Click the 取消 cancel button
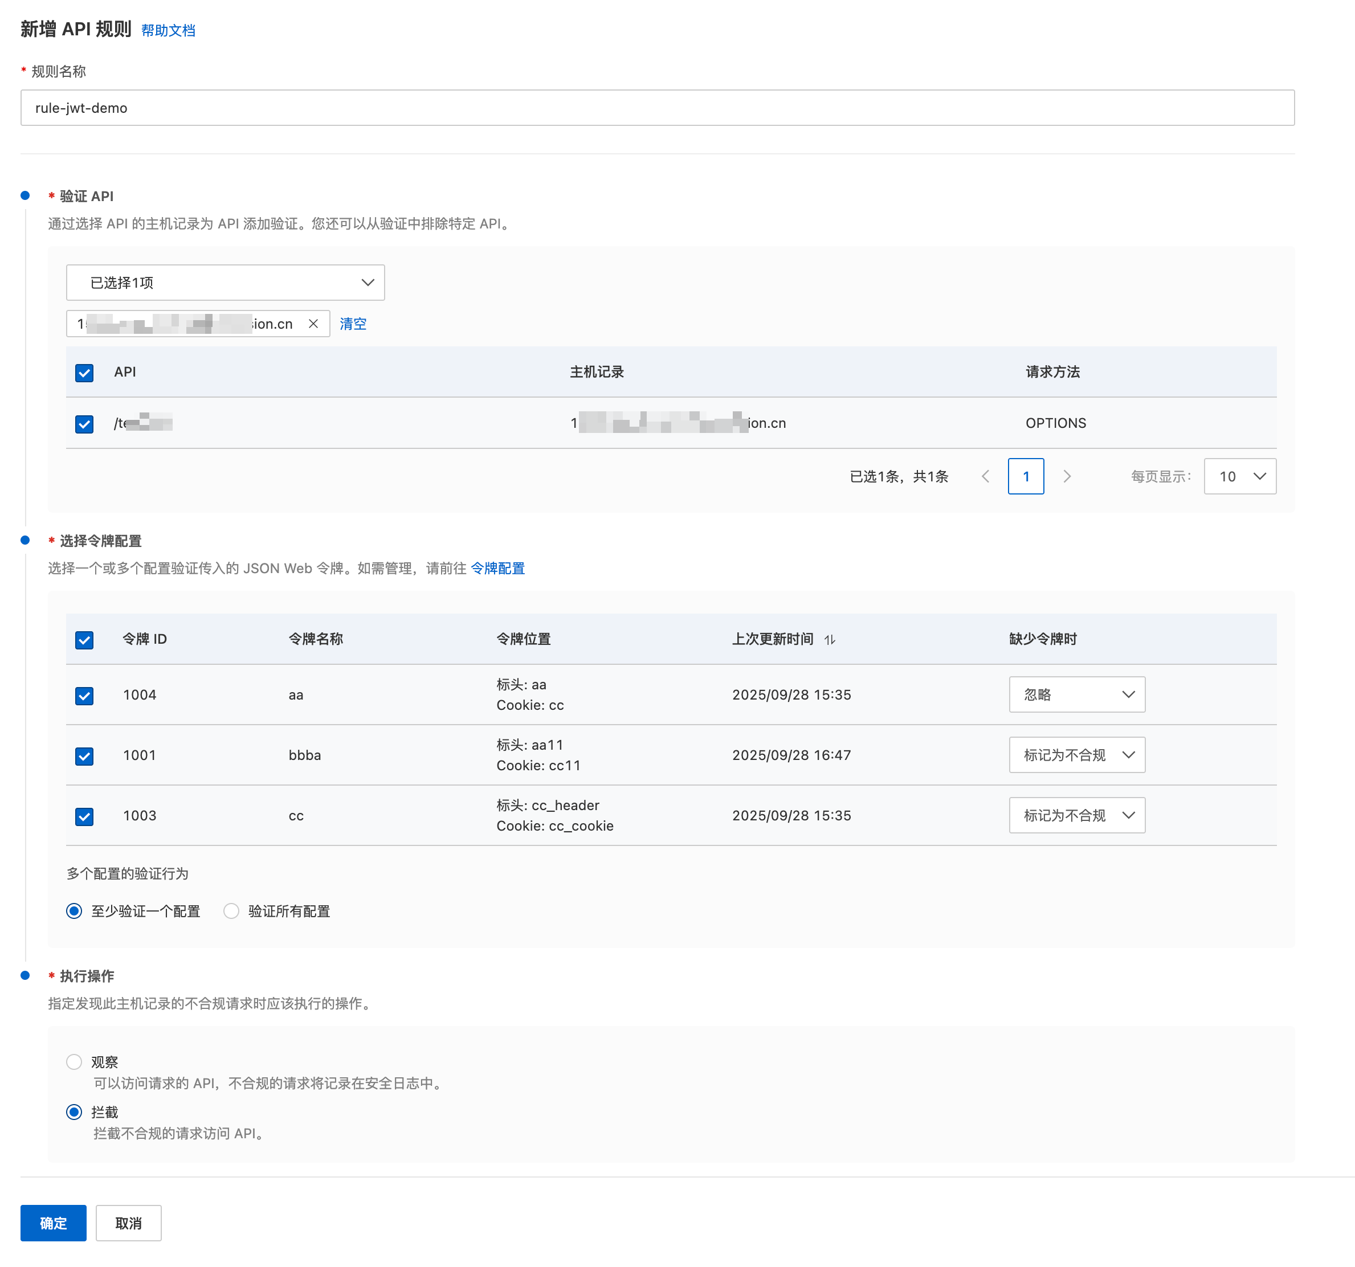The height and width of the screenshot is (1267, 1355). (x=128, y=1223)
